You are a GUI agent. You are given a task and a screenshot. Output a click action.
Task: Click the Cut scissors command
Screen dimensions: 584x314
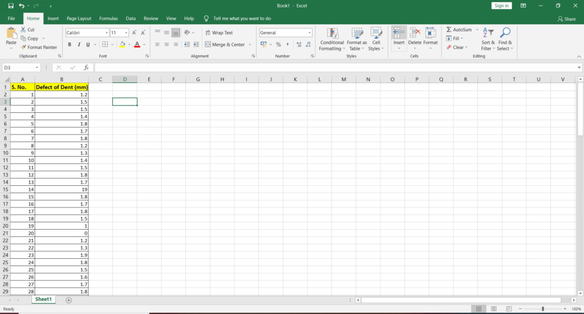[x=27, y=30]
